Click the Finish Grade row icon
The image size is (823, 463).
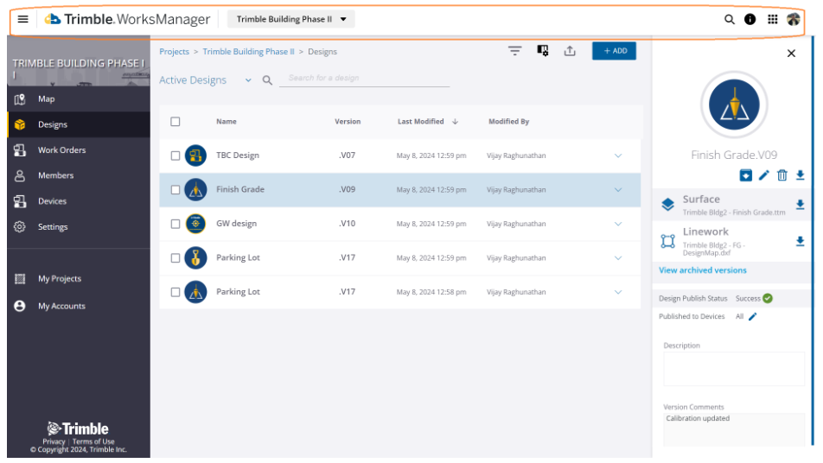pyautogui.click(x=195, y=190)
